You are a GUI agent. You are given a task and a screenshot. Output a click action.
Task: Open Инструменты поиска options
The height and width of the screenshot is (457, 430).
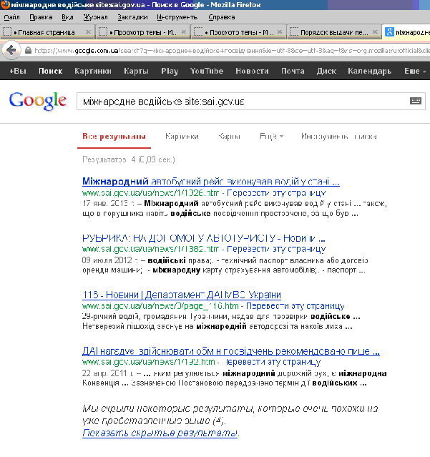coord(338,137)
